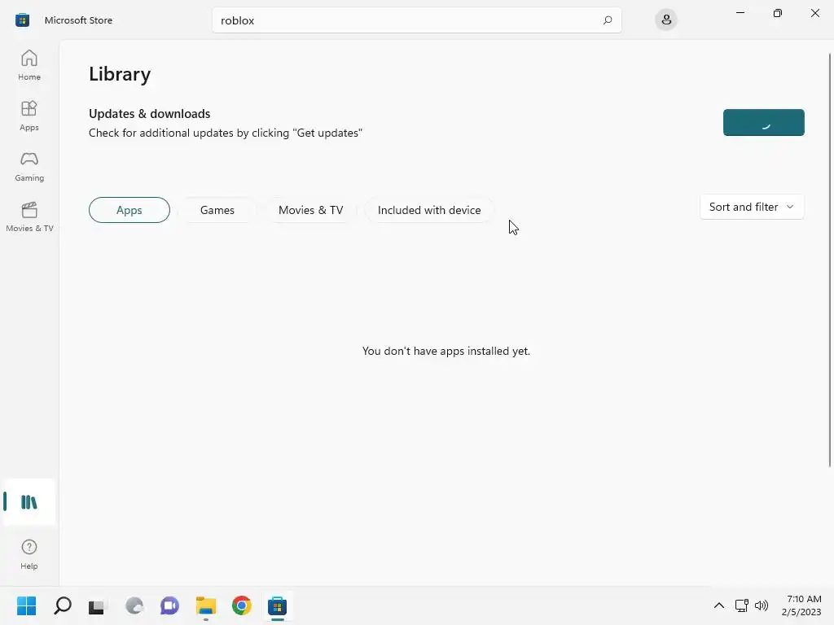Expand the Sort and filter dropdown
The height and width of the screenshot is (625, 834).
tap(752, 207)
